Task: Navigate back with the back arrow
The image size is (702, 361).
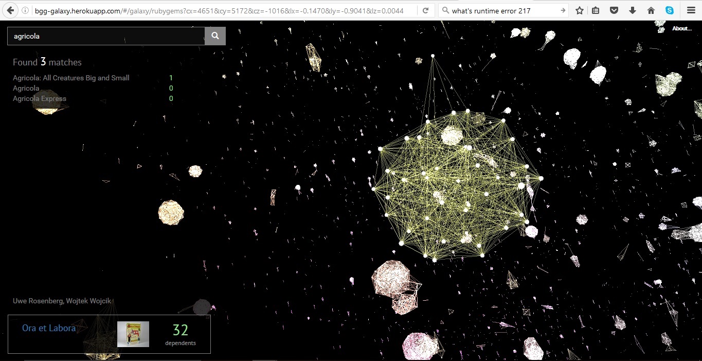Action: tap(10, 10)
